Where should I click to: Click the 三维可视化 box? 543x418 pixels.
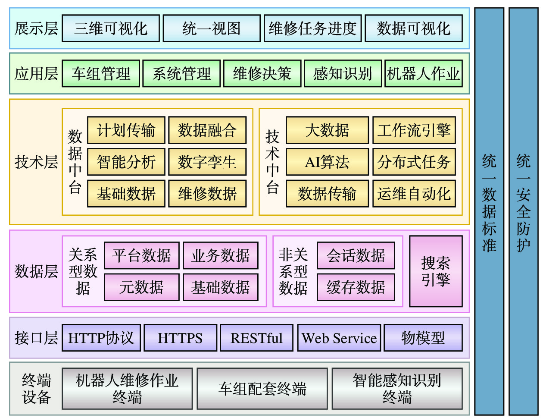[111, 28]
